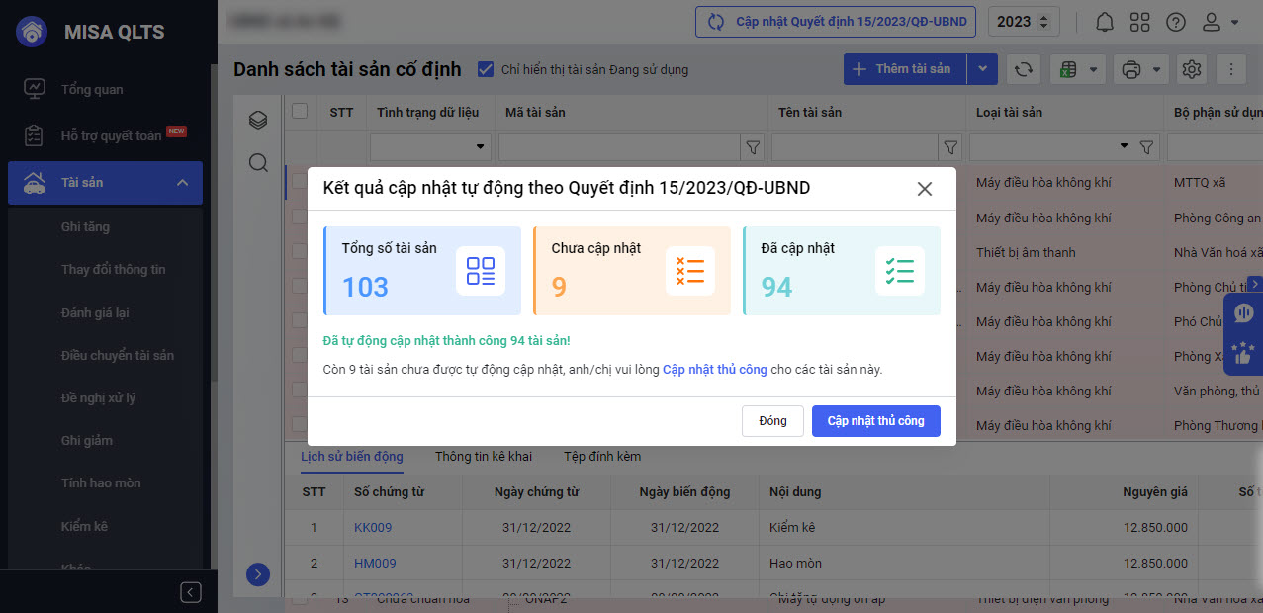Image resolution: width=1263 pixels, height=613 pixels.
Task: Click the refresh data icon
Action: tap(1024, 69)
